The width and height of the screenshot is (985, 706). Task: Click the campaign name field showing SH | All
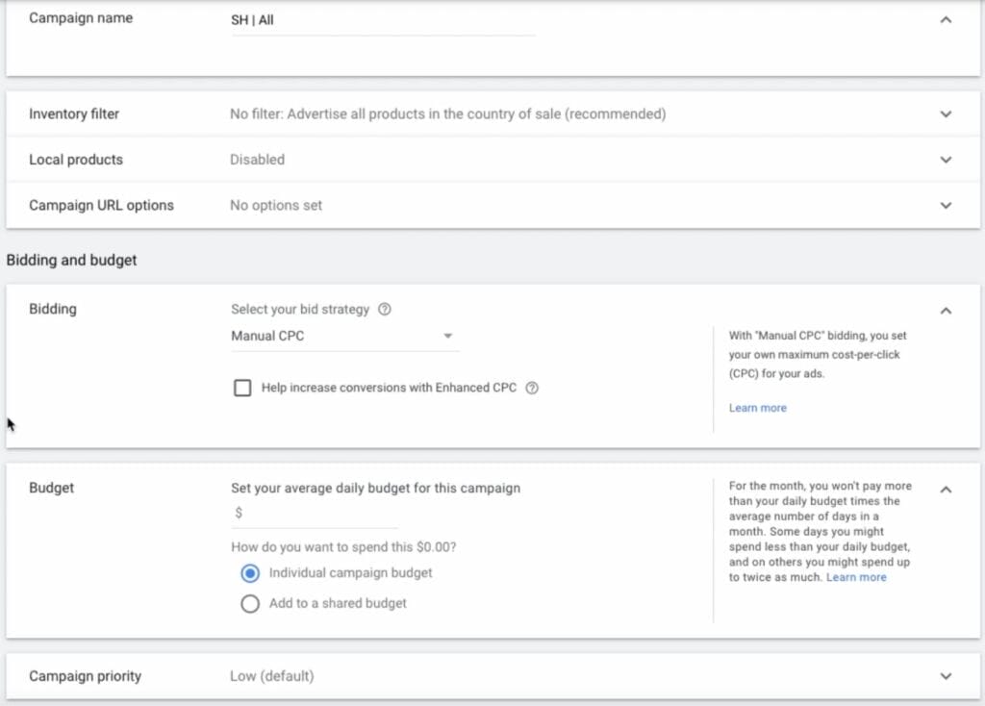[382, 20]
